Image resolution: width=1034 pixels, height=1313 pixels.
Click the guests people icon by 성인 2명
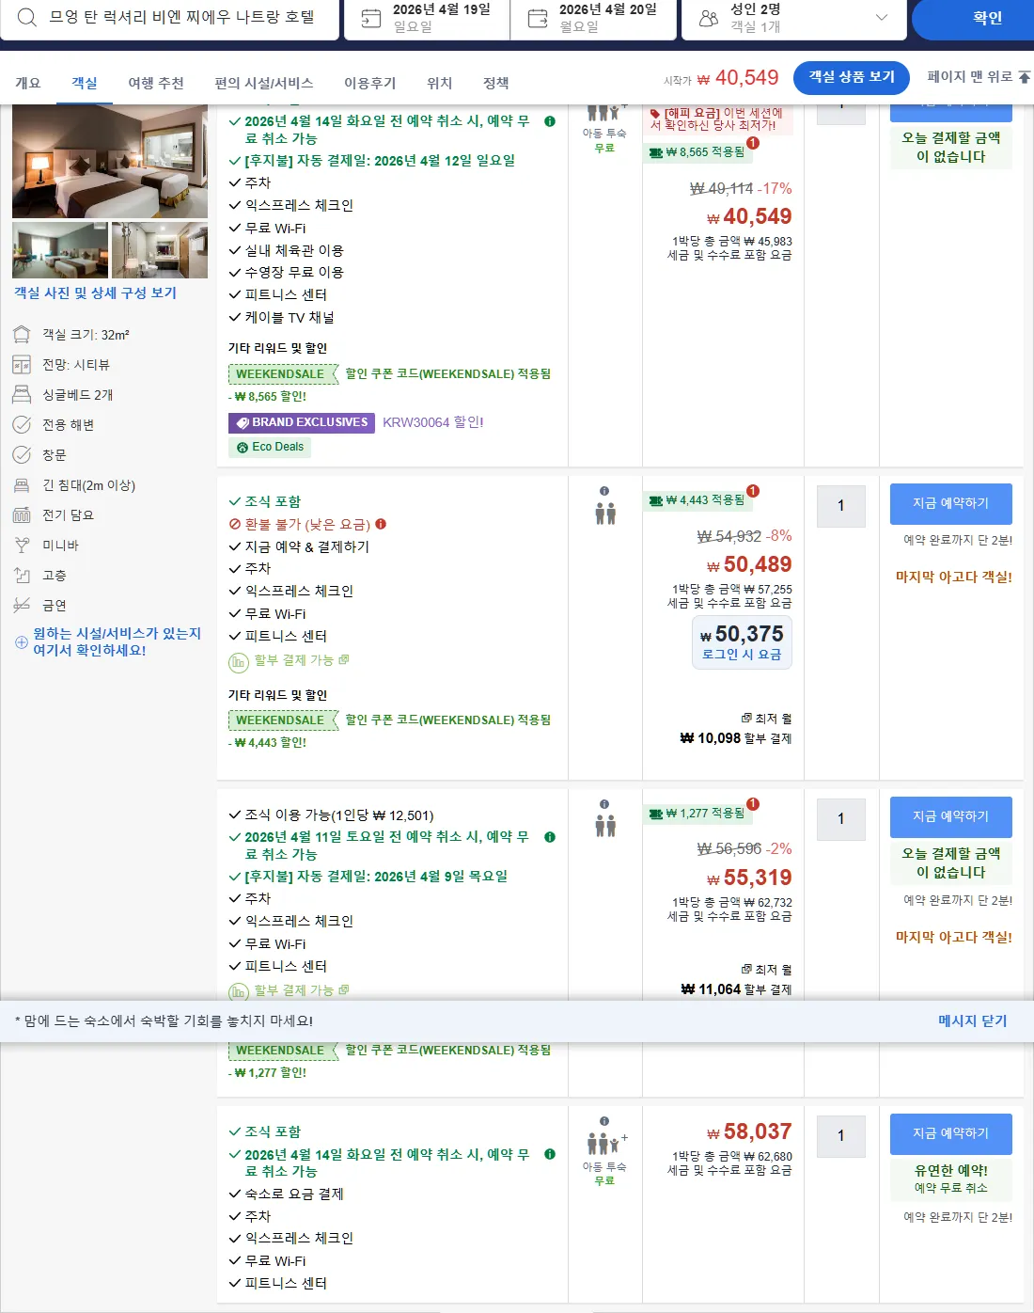(x=709, y=18)
